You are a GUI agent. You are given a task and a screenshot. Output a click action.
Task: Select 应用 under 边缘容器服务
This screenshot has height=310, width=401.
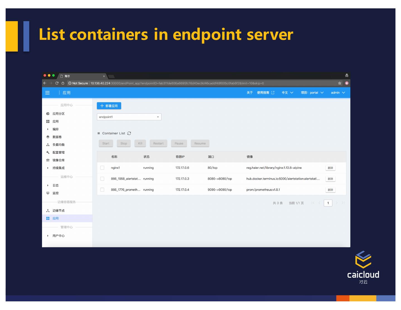click(67, 218)
